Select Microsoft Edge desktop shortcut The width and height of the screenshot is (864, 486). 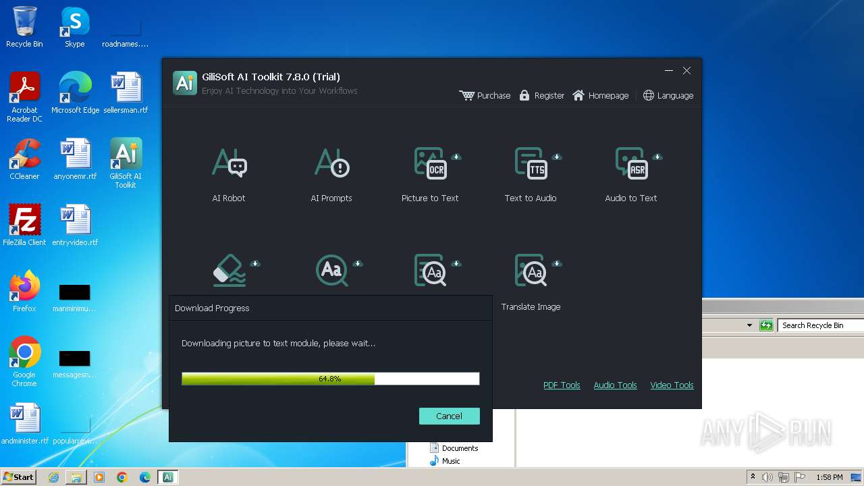tap(75, 93)
